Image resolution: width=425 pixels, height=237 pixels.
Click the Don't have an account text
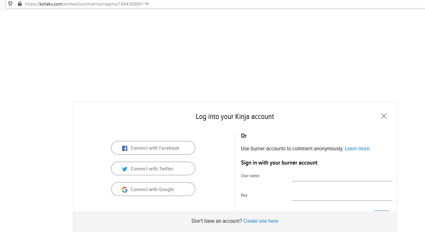pyautogui.click(x=216, y=221)
